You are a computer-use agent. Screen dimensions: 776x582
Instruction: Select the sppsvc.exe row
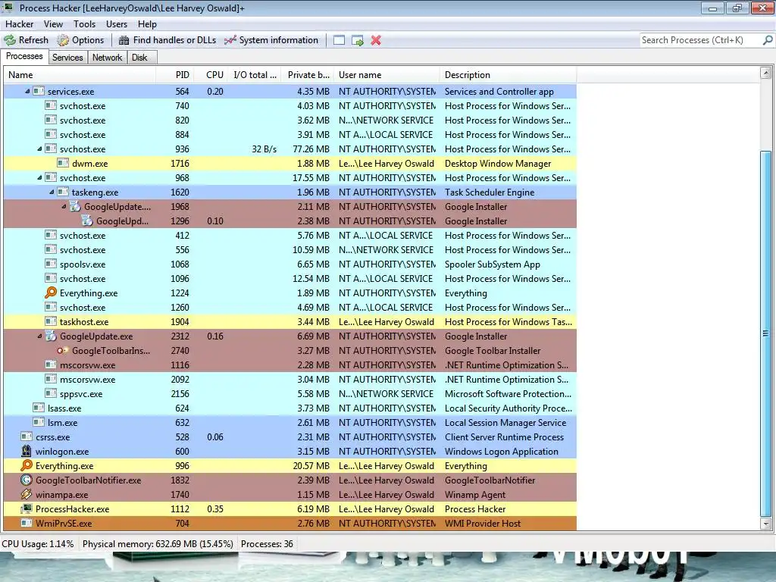click(290, 393)
